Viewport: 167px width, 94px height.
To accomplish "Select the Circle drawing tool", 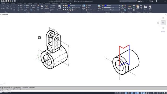I will [7, 7].
